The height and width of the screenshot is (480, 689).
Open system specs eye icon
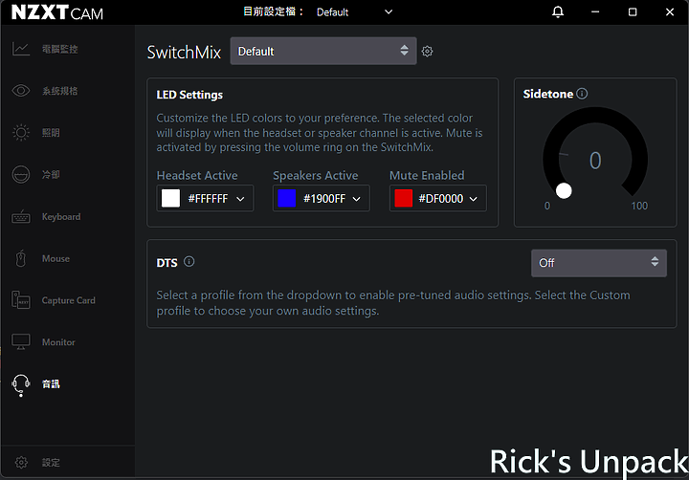(21, 91)
